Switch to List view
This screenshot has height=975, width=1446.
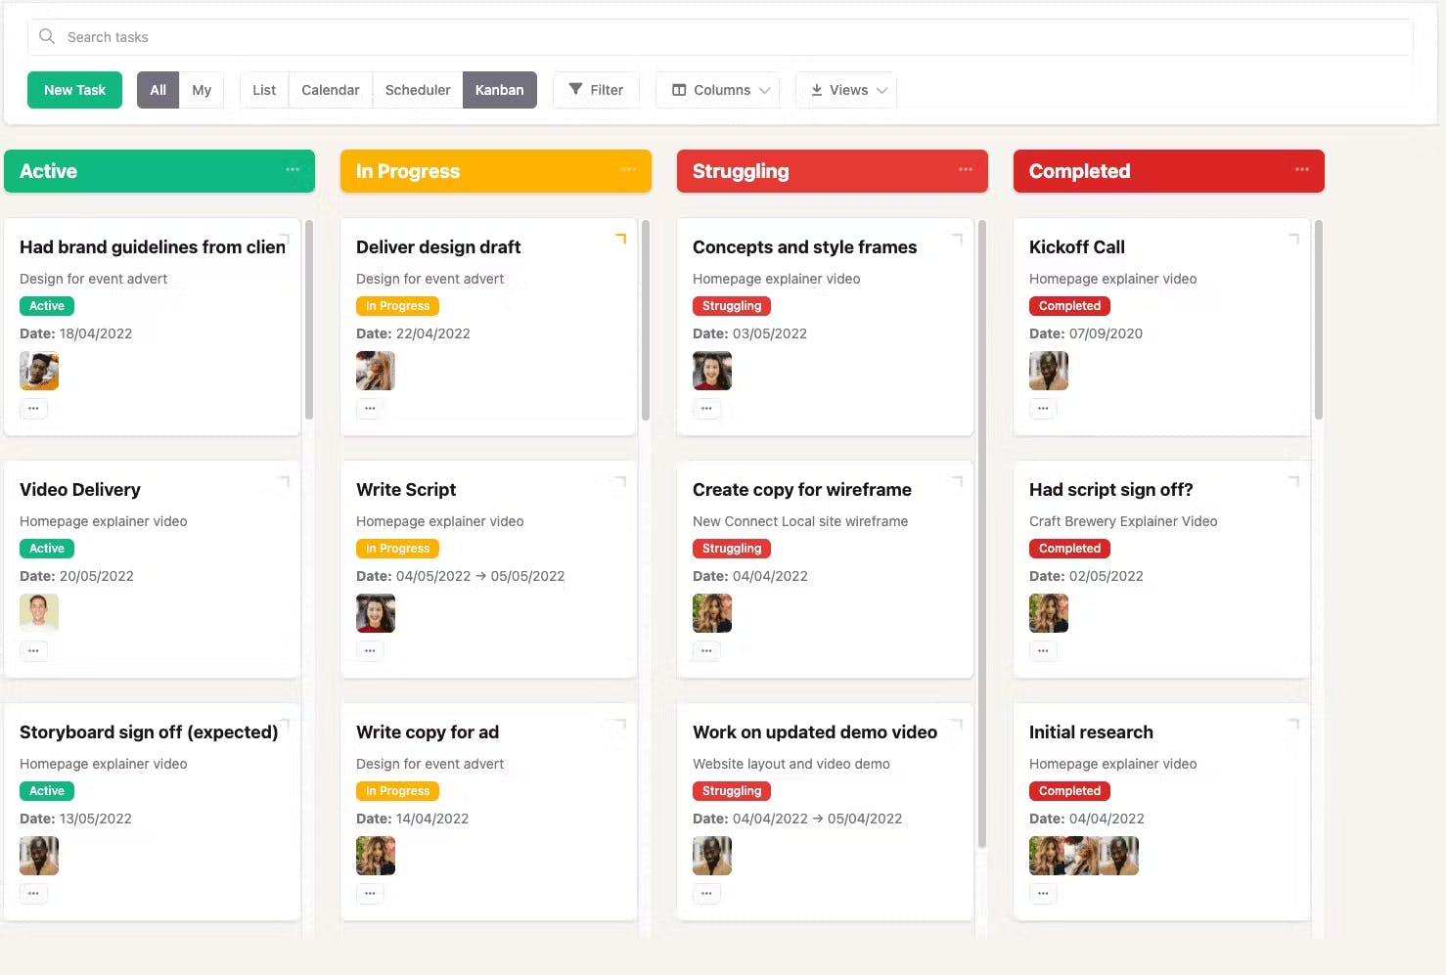(264, 90)
